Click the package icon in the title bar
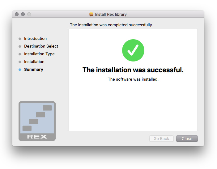 point(91,14)
